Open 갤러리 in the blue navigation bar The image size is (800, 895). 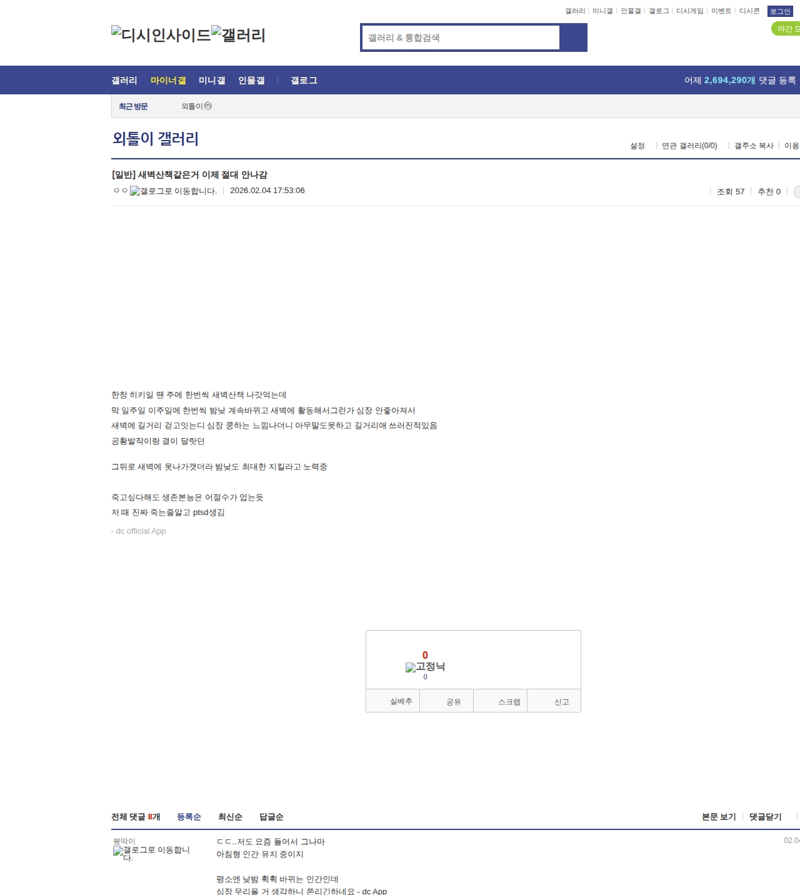124,80
